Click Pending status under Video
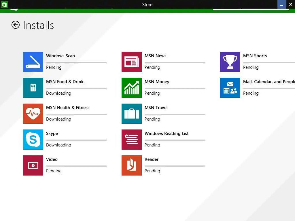295x221 pixels. (x=54, y=171)
